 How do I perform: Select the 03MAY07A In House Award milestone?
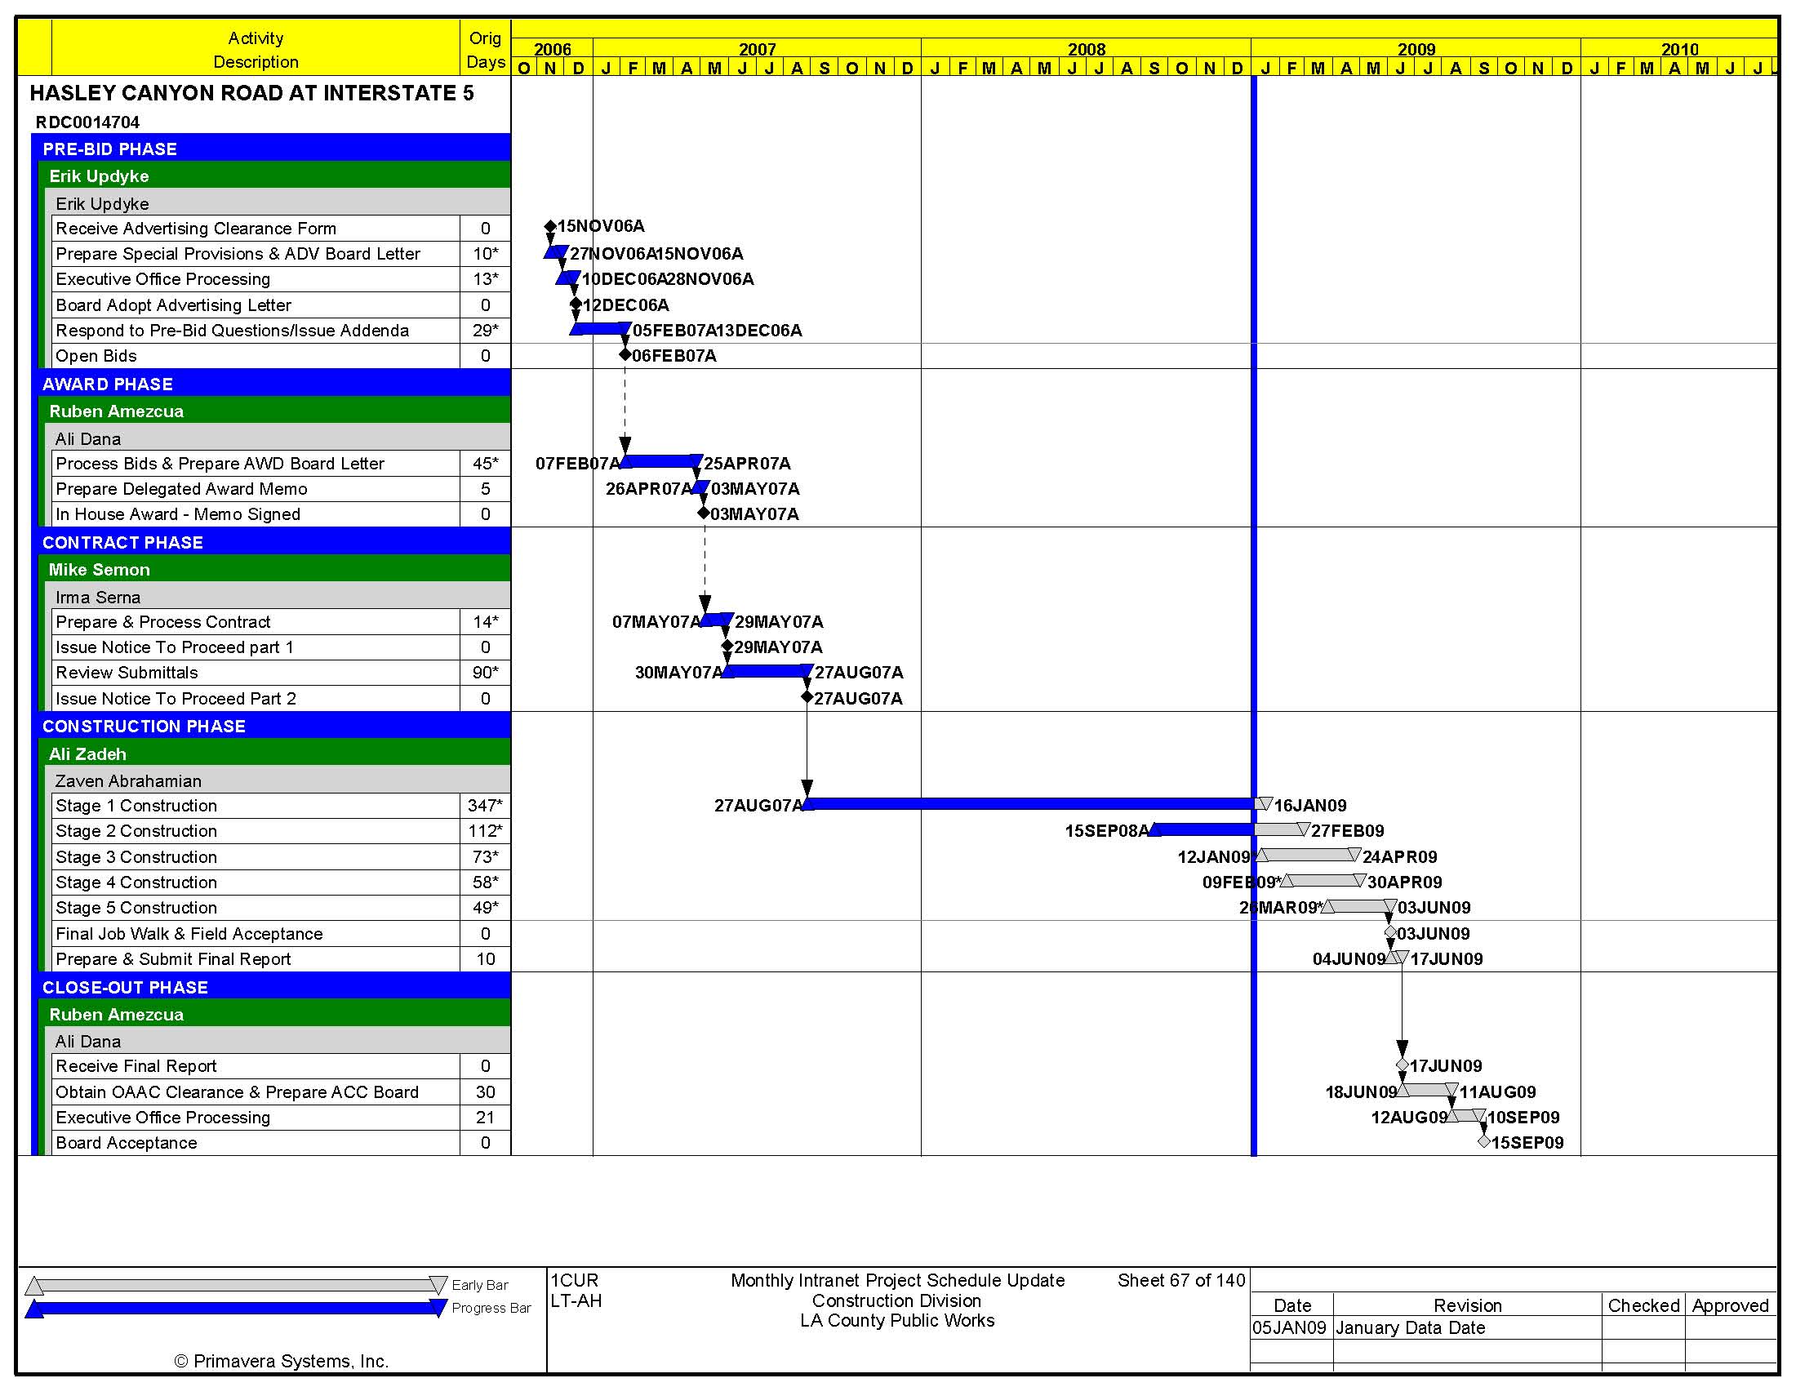point(704,513)
